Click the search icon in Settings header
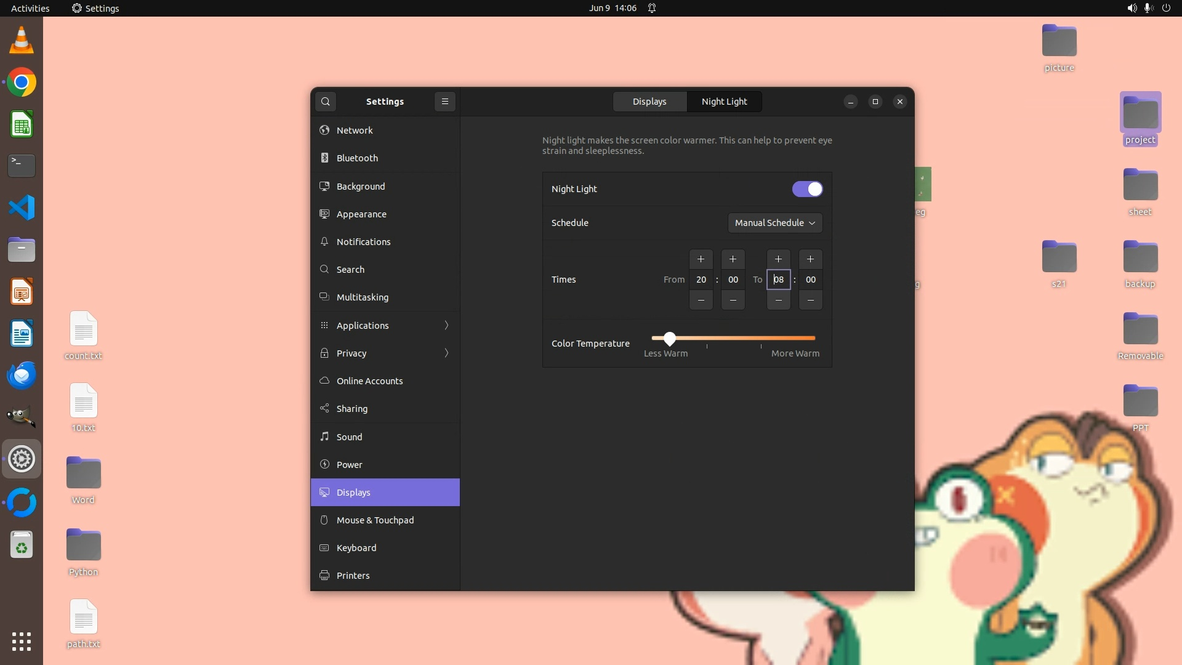 coord(326,102)
